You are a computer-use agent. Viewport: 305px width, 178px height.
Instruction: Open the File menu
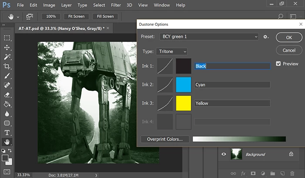[x=20, y=5]
